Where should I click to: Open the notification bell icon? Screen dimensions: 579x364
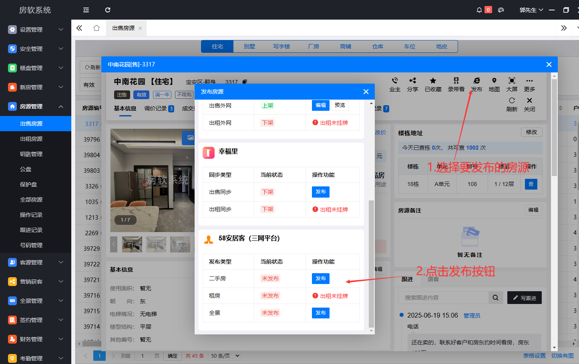tap(479, 10)
